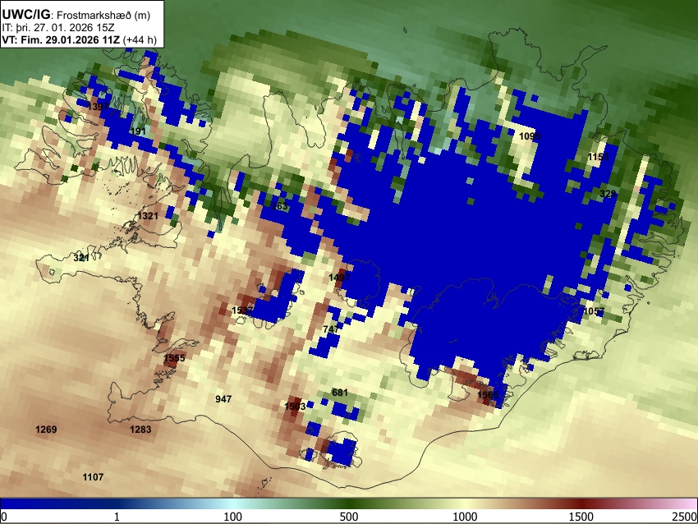
Task: Click the 1555 value on the map
Action: pos(174,358)
